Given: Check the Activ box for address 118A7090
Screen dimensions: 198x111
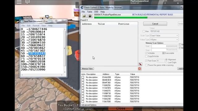Looking at the screenshot, I should [x=83, y=101].
